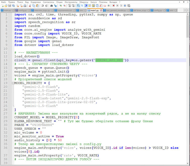190x166 pixels.
Task: Show earlier tabs with the left tab arrow
Action: (185, 10)
